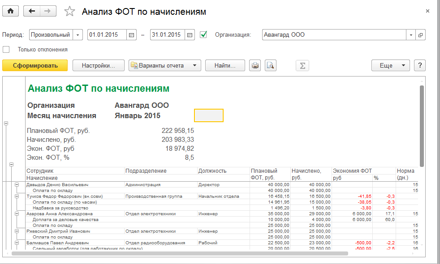Open the organization Авангард ООО form
This screenshot has height=264, width=440.
tap(421, 35)
